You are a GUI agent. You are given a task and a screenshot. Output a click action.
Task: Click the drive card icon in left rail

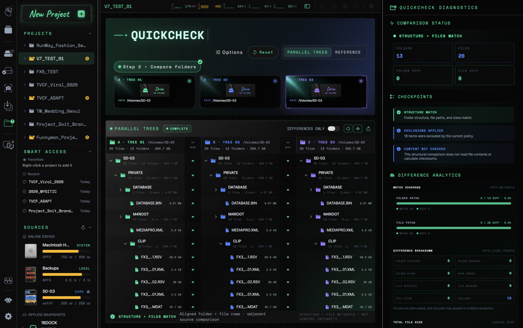(x=8, y=53)
